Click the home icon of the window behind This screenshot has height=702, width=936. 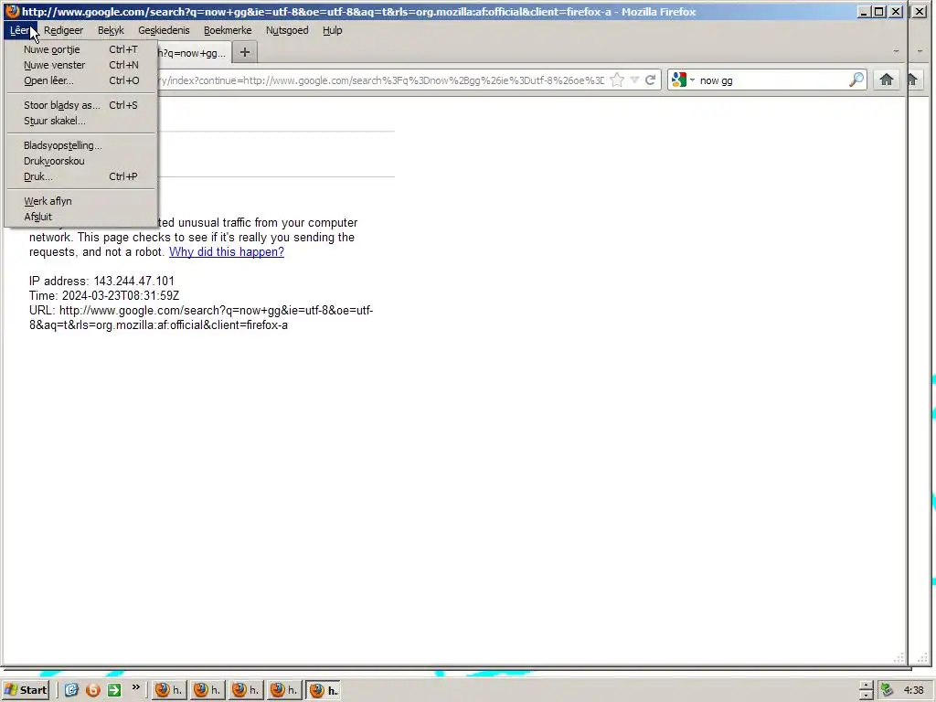913,80
